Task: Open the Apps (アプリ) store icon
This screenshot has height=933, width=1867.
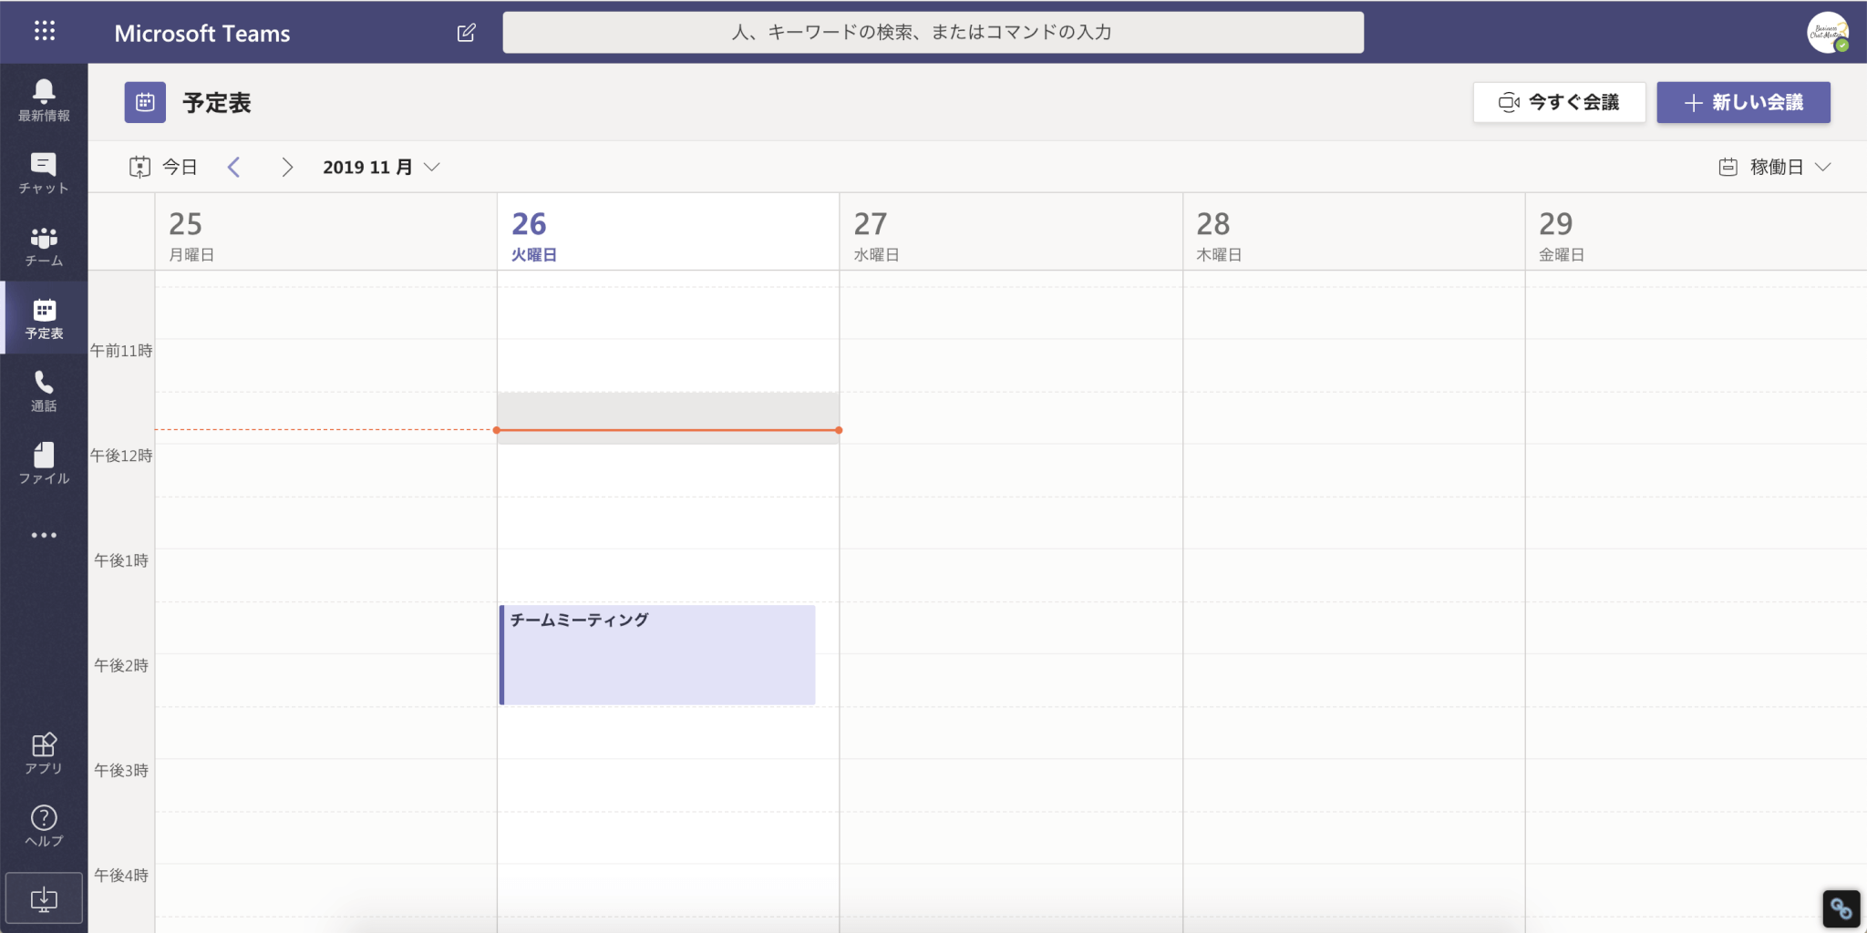Action: click(44, 754)
